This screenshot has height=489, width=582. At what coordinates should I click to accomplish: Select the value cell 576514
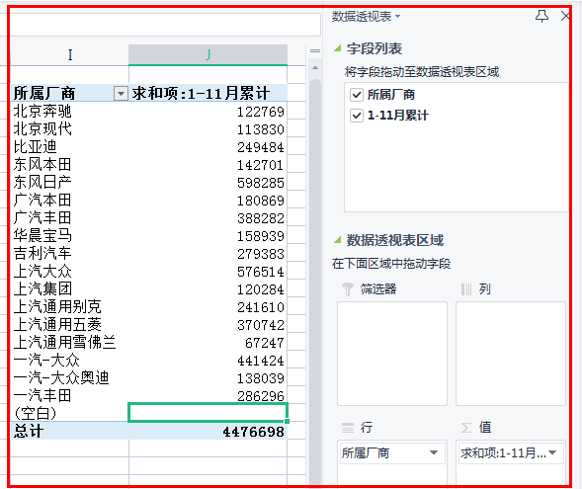[x=208, y=272]
